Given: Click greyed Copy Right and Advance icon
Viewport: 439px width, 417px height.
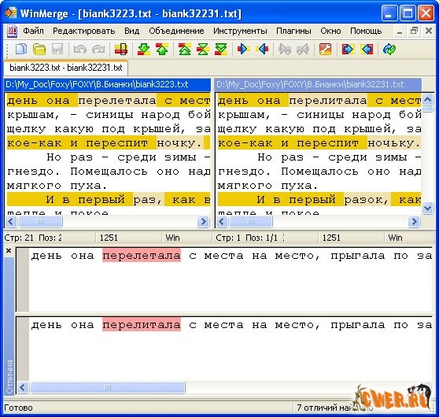Looking at the screenshot, I should tap(285, 50).
